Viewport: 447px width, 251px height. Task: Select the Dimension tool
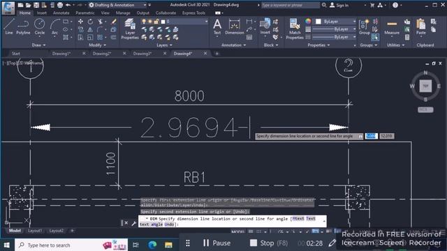[235, 26]
